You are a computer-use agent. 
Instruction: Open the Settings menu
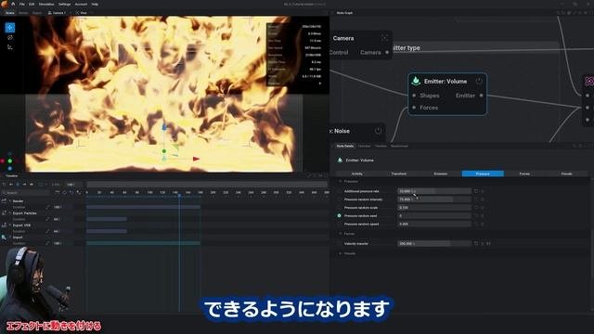pos(64,4)
